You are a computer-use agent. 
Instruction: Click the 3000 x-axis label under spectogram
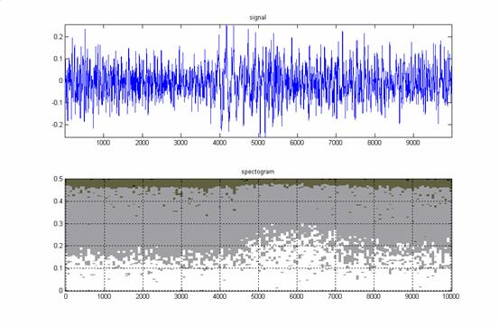181,296
